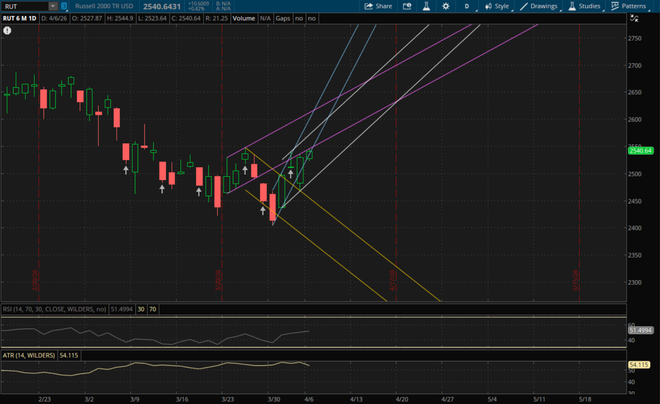The width and height of the screenshot is (660, 404).
Task: Click the RSI oversold 30 value box
Action: tap(141, 309)
